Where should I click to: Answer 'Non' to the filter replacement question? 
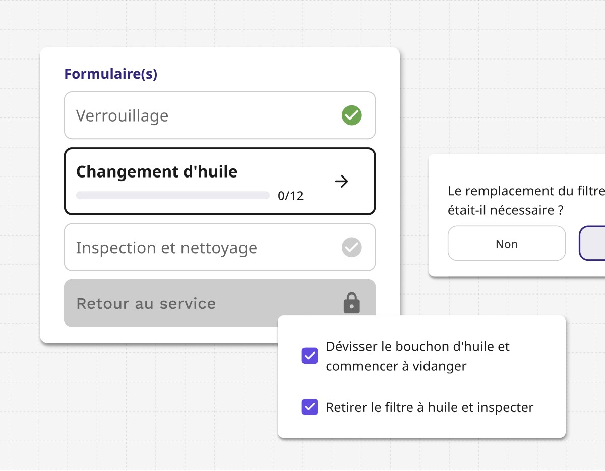click(x=506, y=243)
